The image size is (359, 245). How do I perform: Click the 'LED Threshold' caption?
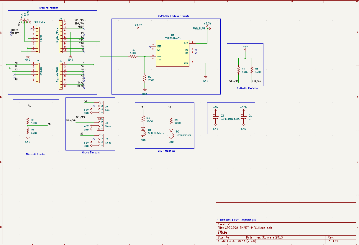pyautogui.click(x=166, y=151)
